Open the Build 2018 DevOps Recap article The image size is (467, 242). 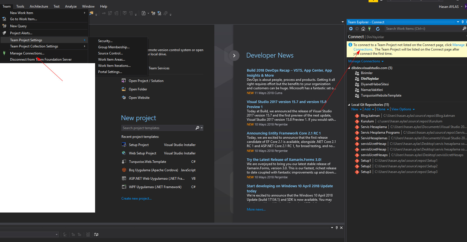point(289,73)
